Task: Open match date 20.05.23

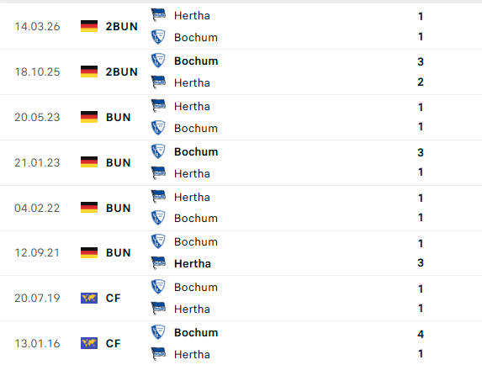Action: pos(37,118)
